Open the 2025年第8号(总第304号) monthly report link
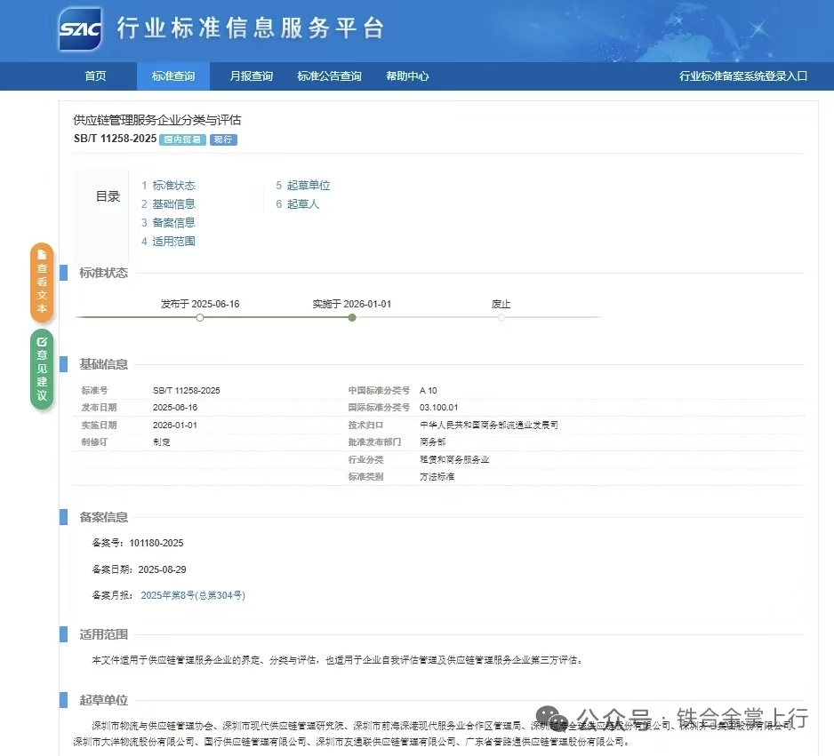Image resolution: width=834 pixels, height=756 pixels. (x=193, y=595)
